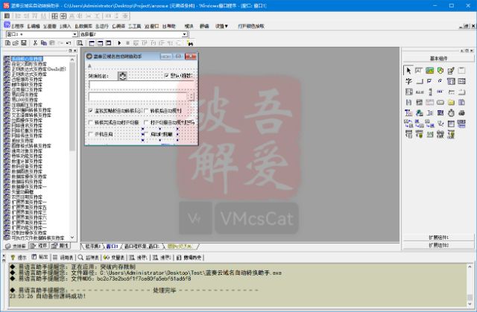Select 系统核心支持库 in the library tree
The width and height of the screenshot is (477, 312).
[27, 59]
